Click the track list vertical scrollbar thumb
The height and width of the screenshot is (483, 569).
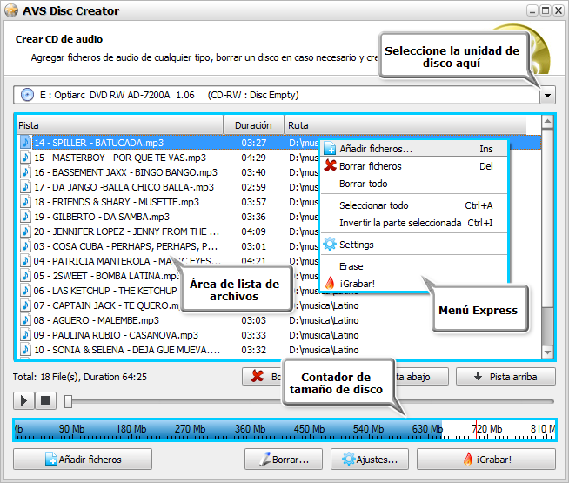click(x=547, y=218)
